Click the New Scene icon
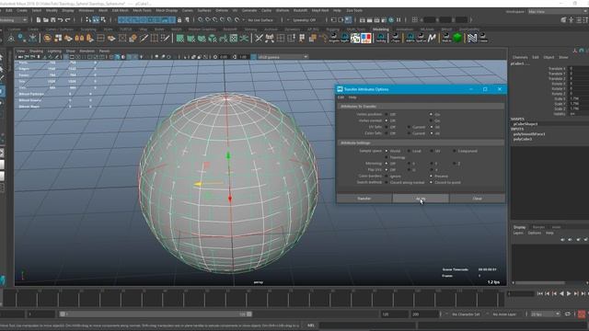The image size is (589, 331). (x=39, y=20)
